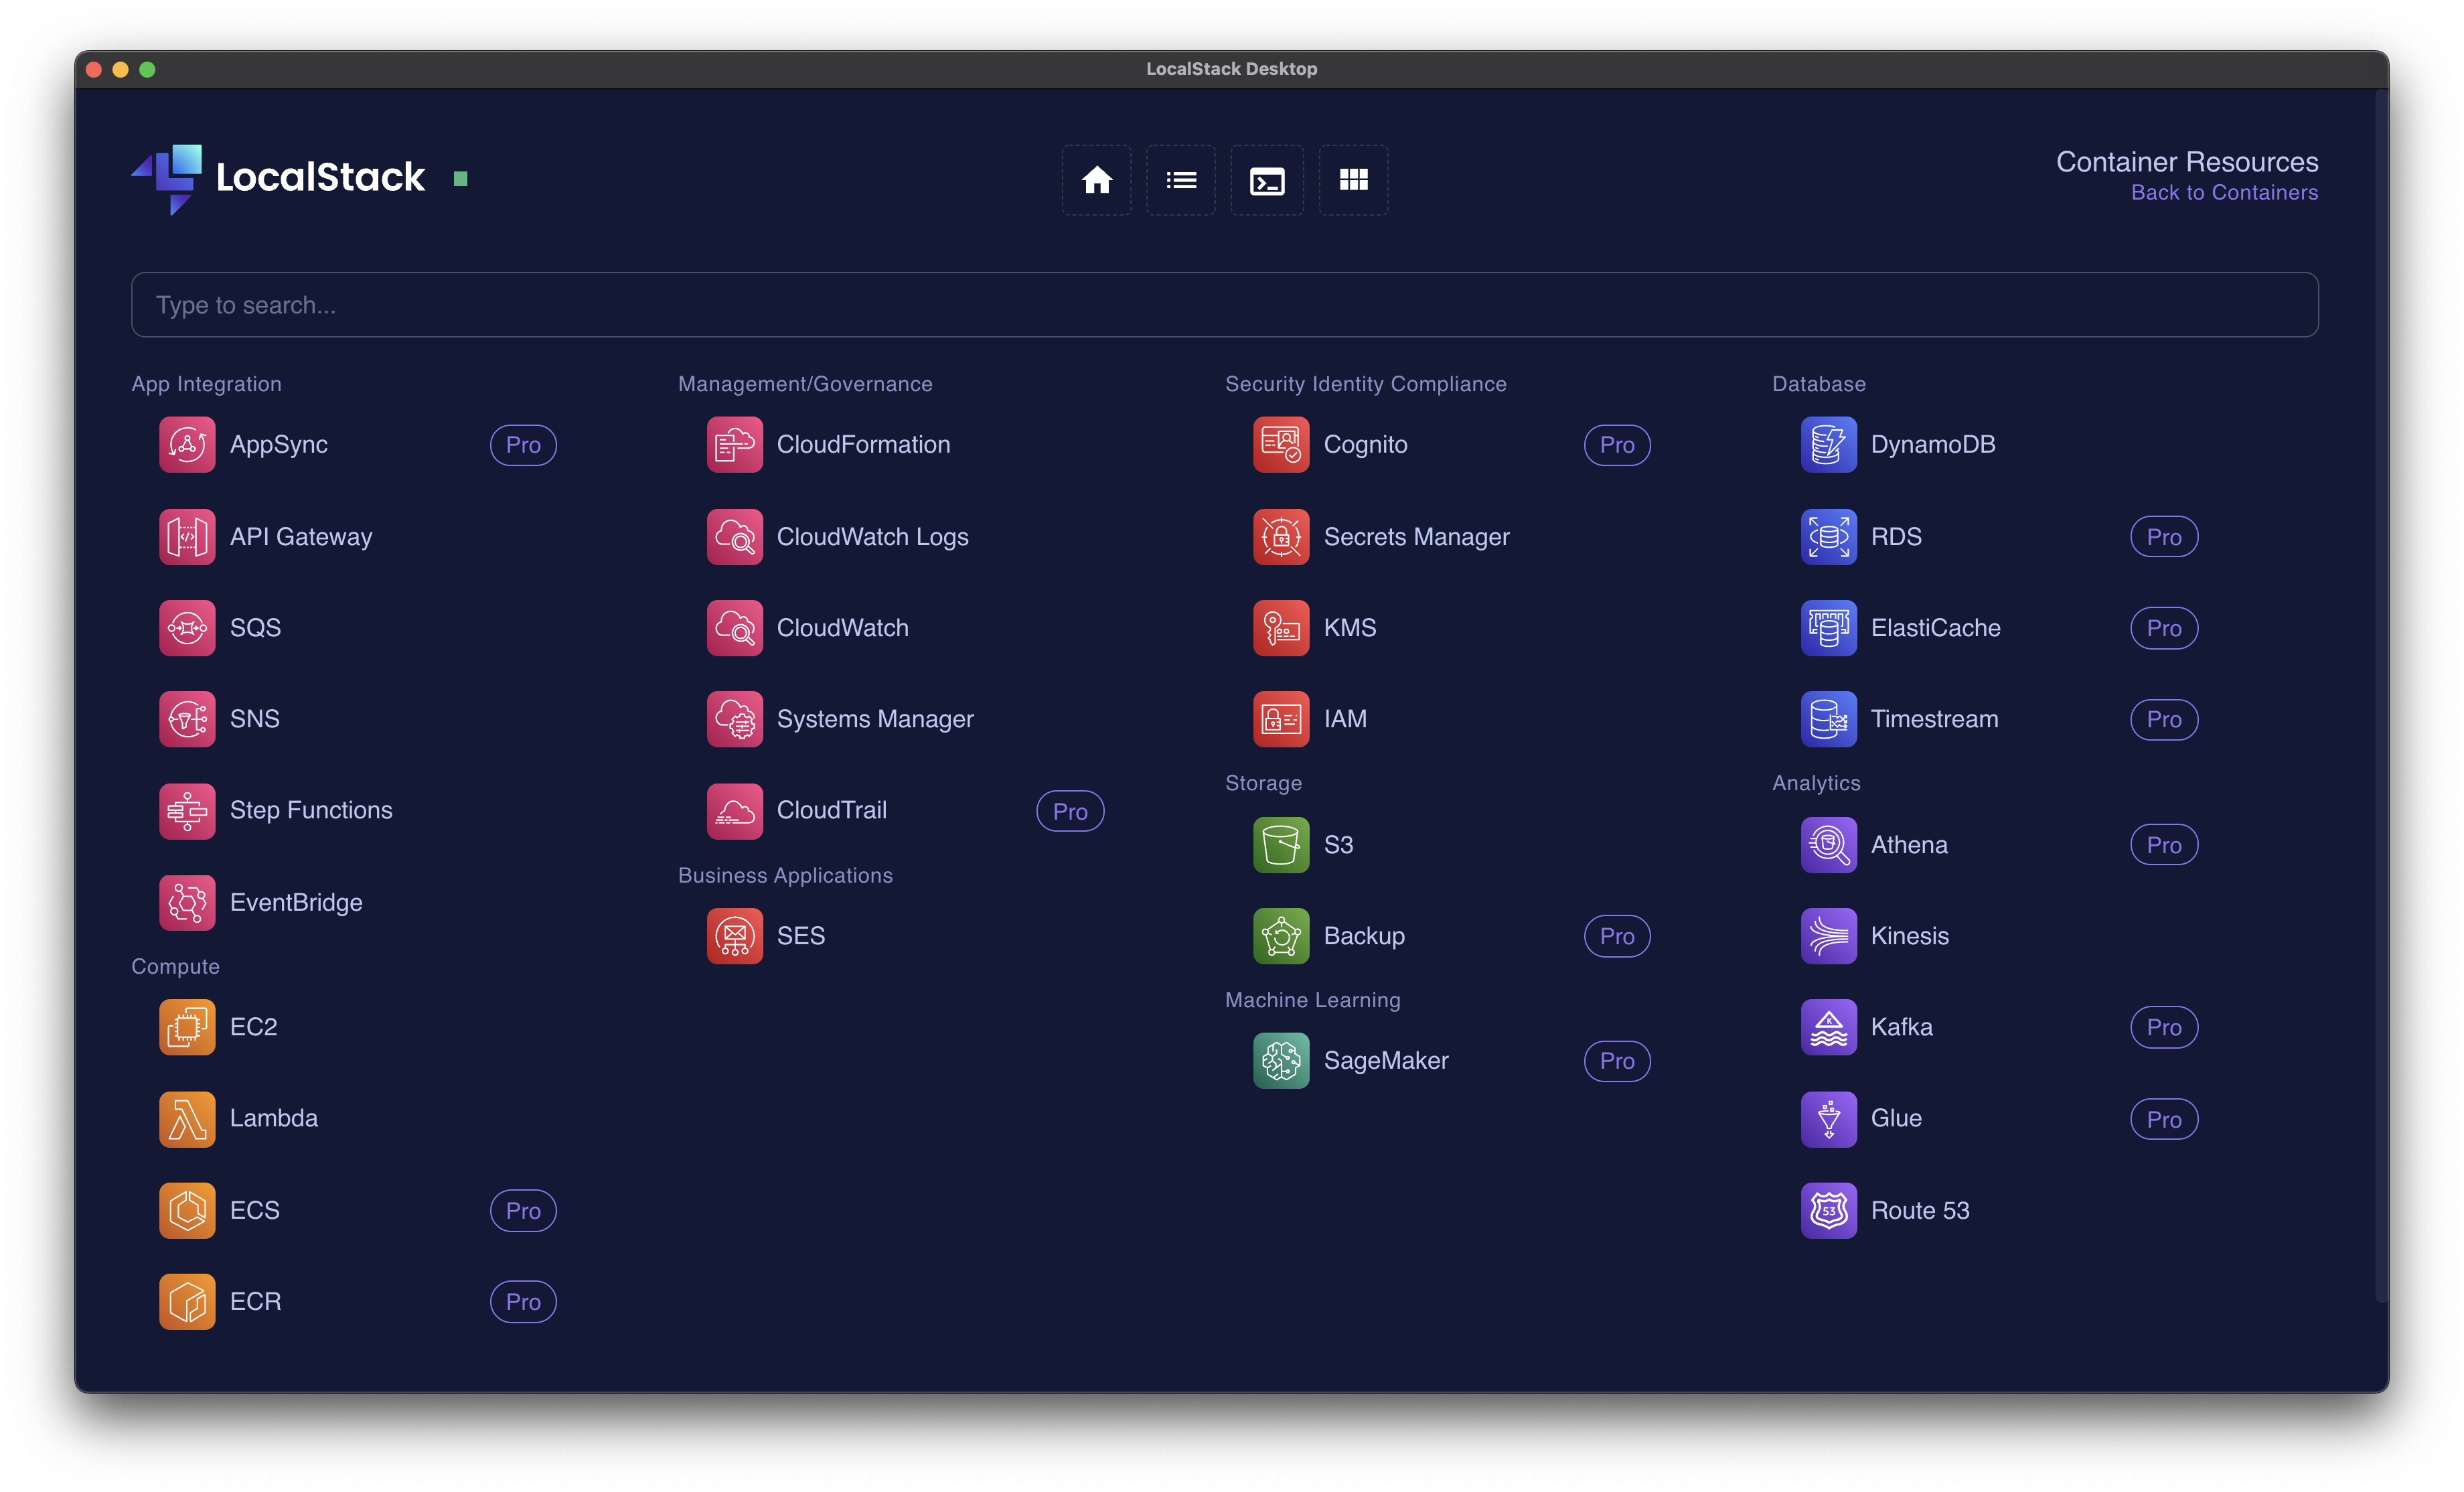Open the KMS icon
This screenshot has width=2464, height=1492.
pyautogui.click(x=1281, y=628)
